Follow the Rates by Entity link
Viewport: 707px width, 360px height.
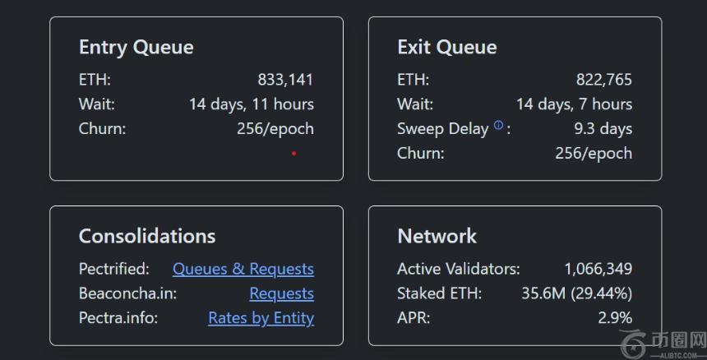pyautogui.click(x=261, y=318)
